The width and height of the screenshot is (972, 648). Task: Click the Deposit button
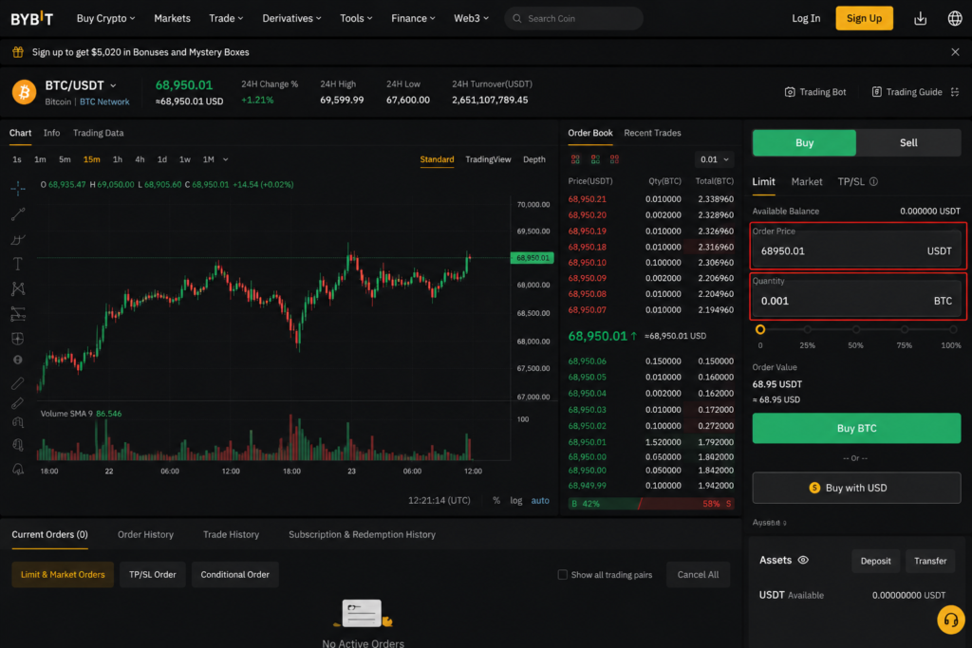(875, 561)
